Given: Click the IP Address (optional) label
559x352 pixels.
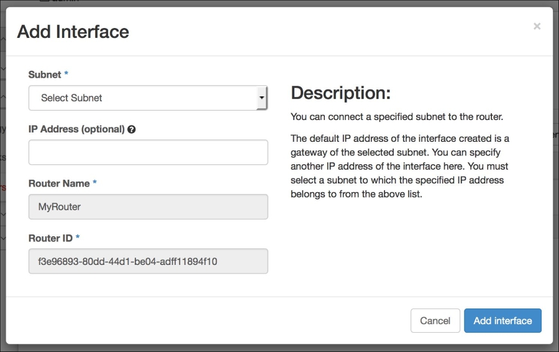Looking at the screenshot, I should click(x=76, y=129).
